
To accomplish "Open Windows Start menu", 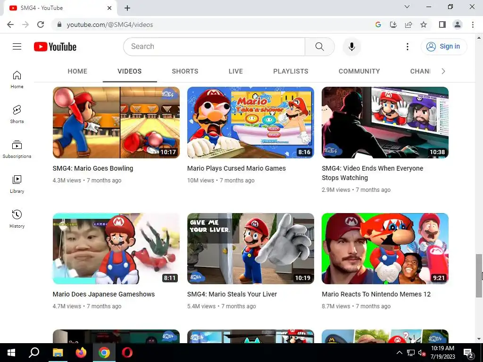I will coord(11,353).
